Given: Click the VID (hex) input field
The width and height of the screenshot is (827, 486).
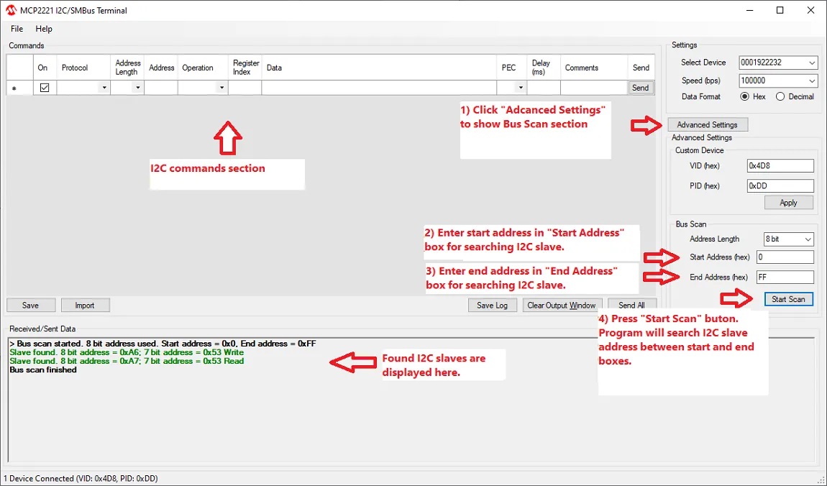Looking at the screenshot, I should pos(780,165).
